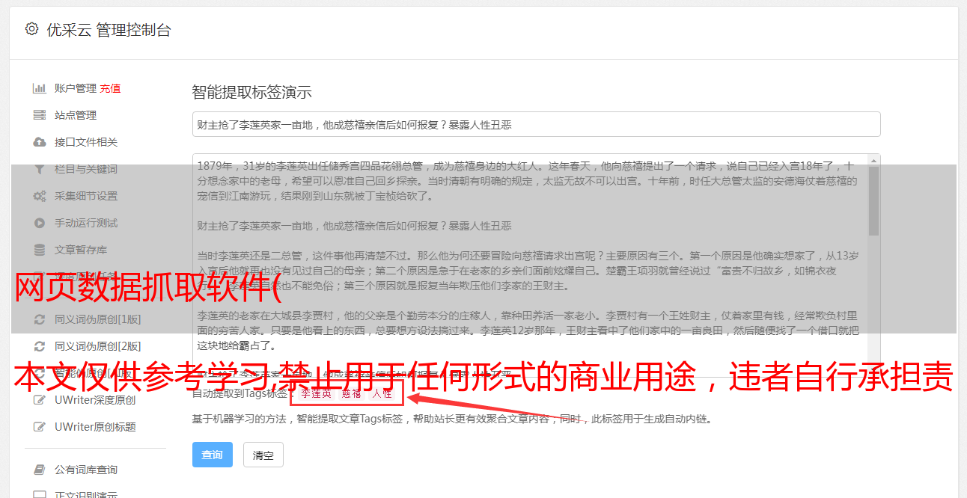This screenshot has width=967, height=498.
Task: Open 文章暂存库 sidebar entry
Action: point(81,250)
